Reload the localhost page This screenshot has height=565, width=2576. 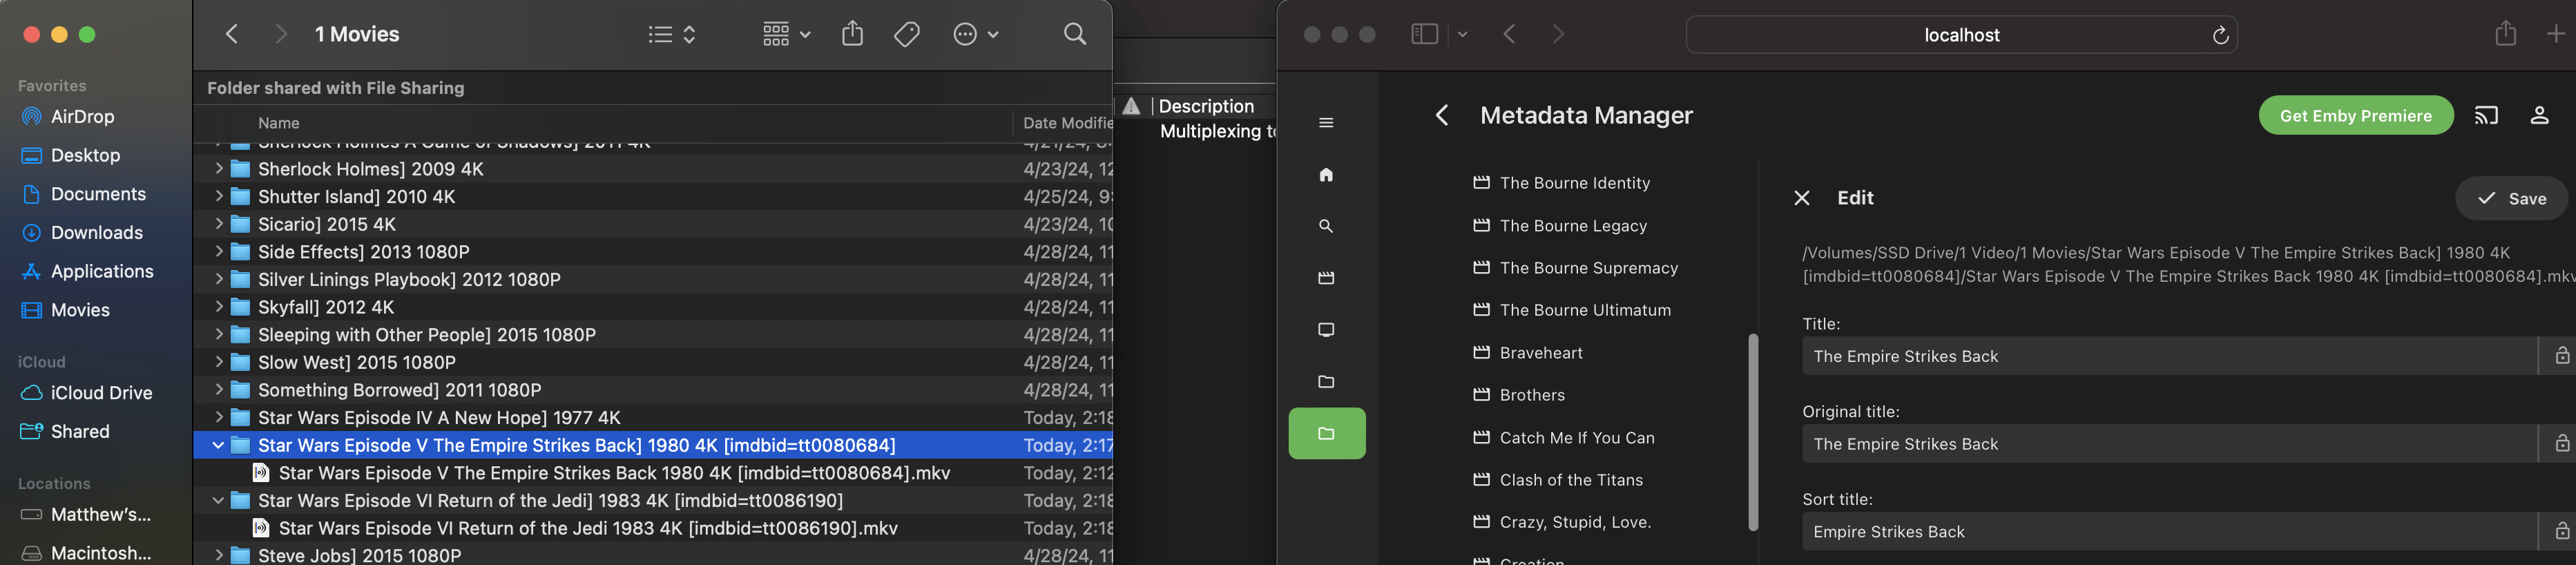tap(2220, 35)
